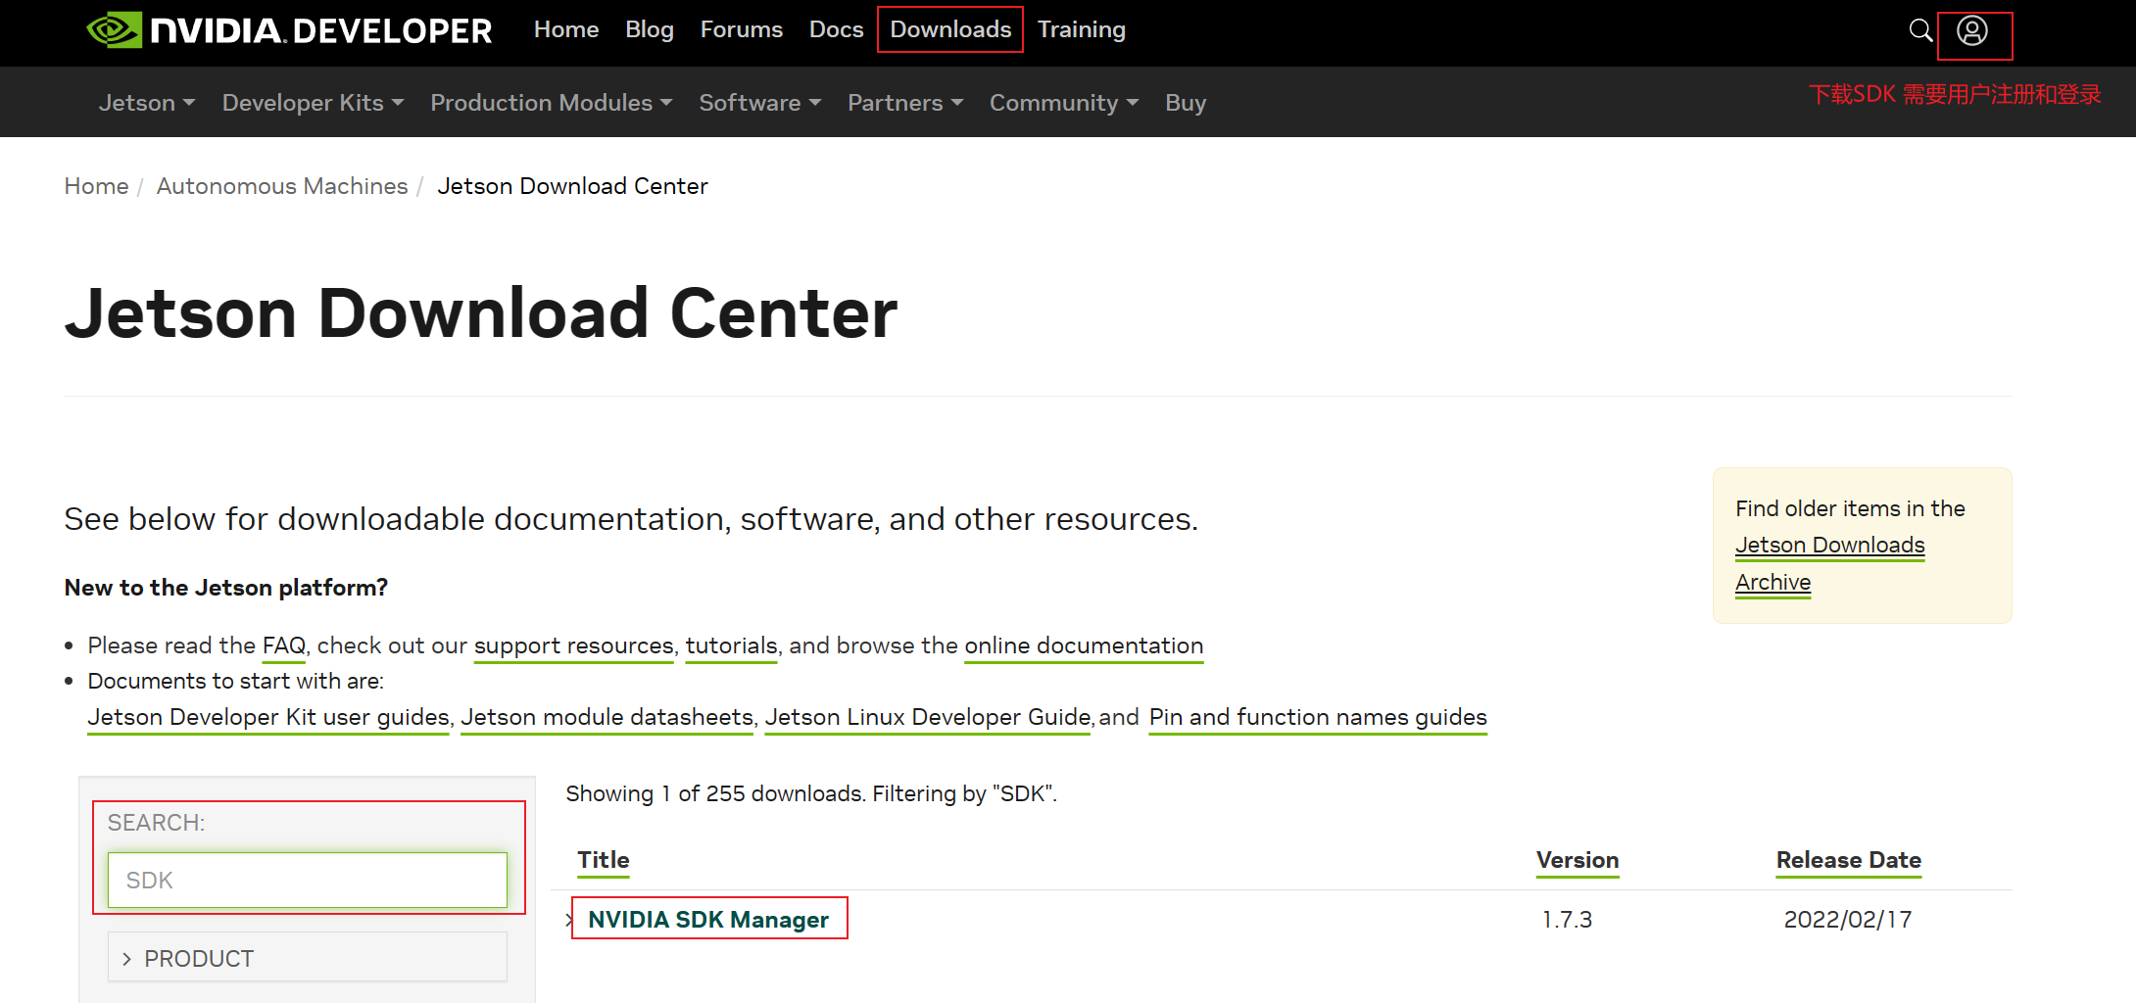The width and height of the screenshot is (2136, 1003).
Task: Open Jetson module datasheets link
Action: (607, 717)
